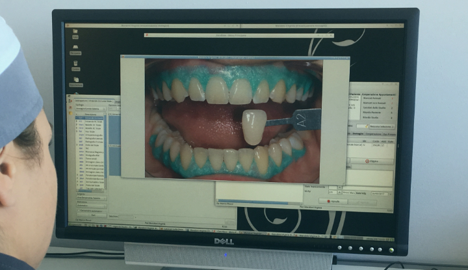Click the stepper arrow next to Stato Avanzamento
The image size is (468, 270).
pyautogui.click(x=339, y=187)
